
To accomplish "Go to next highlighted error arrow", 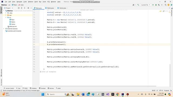I will coord(169,11).
